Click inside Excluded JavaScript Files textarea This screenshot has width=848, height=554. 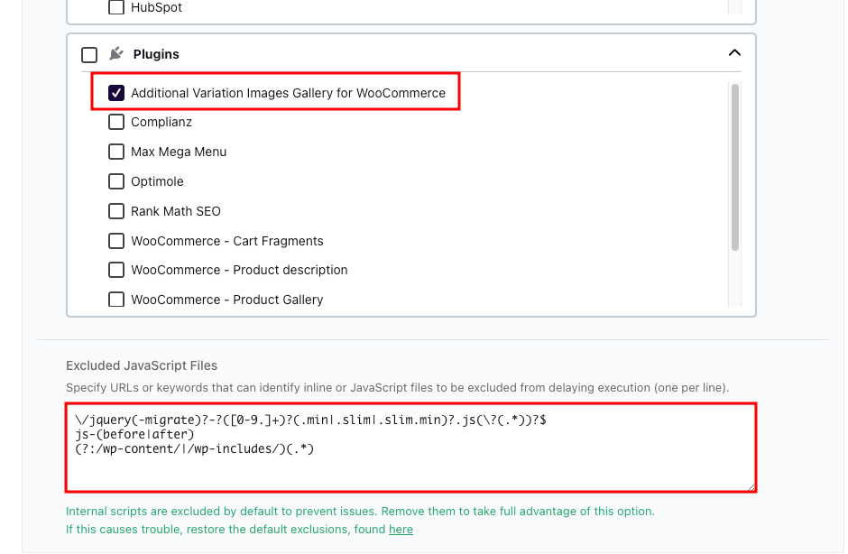pyautogui.click(x=410, y=448)
